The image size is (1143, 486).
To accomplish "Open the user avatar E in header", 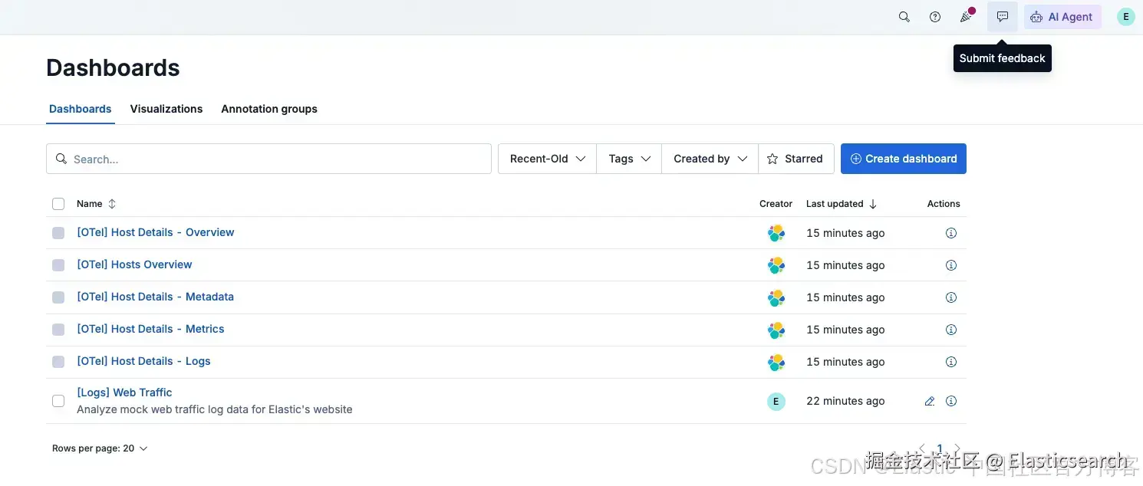I will (x=1126, y=17).
